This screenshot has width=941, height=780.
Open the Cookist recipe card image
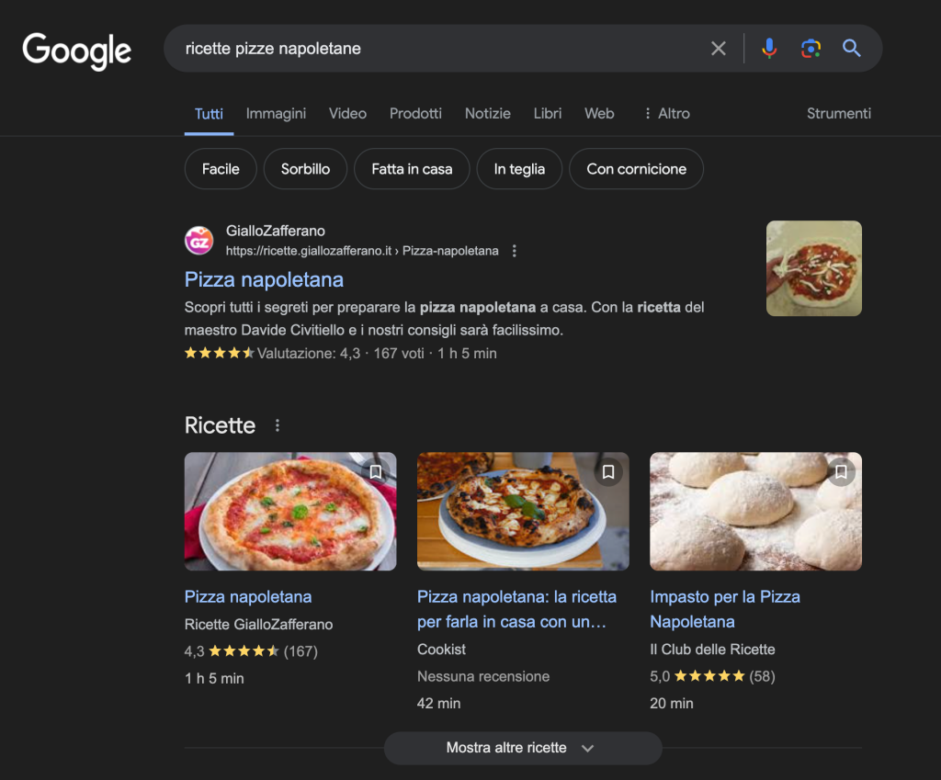[x=523, y=511]
